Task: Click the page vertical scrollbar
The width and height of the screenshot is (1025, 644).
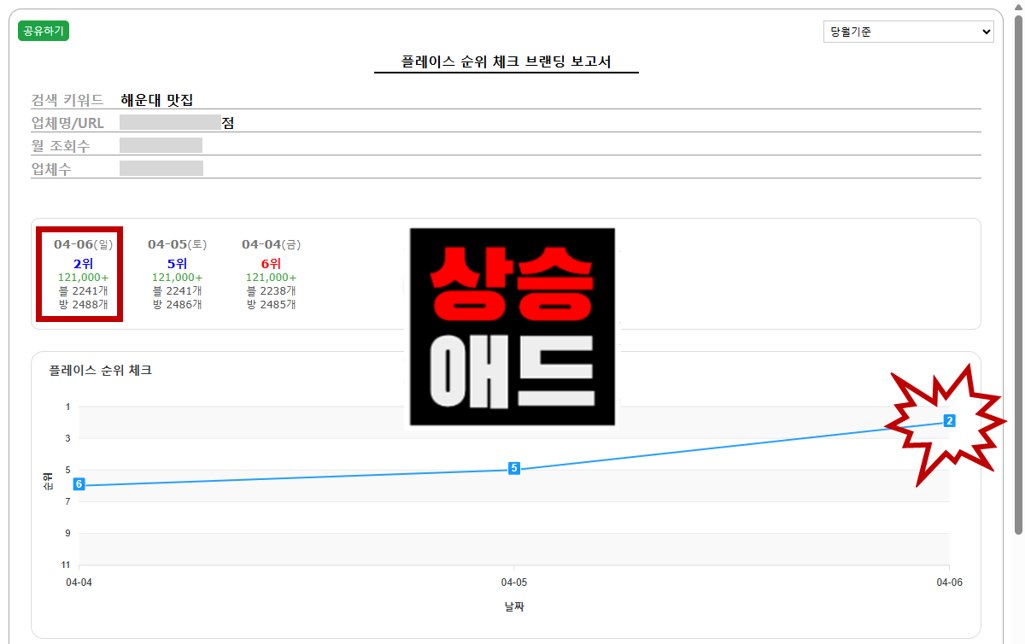Action: 1018,273
